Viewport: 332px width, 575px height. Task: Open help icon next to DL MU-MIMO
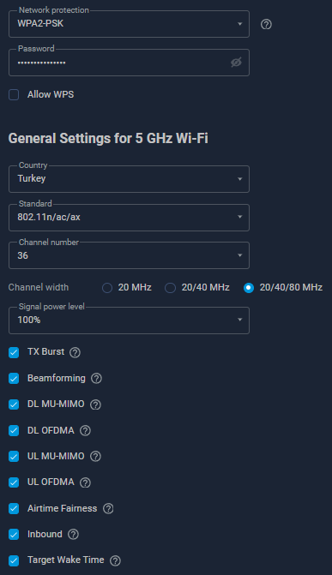95,404
